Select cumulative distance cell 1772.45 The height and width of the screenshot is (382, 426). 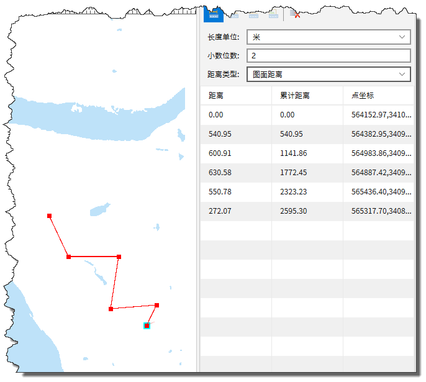(x=307, y=173)
